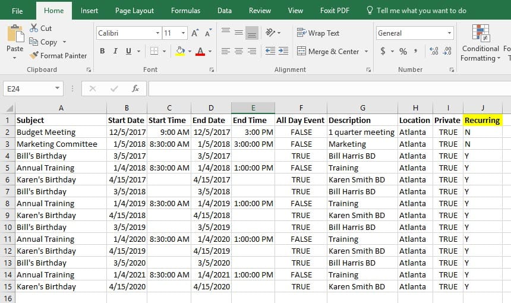Screen dimensions: 511x303
Task: Open the Name Box dropdown arrow
Action: (58, 89)
